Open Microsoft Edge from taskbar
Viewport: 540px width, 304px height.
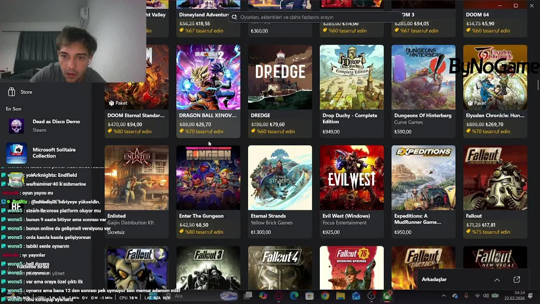pyautogui.click(x=294, y=296)
